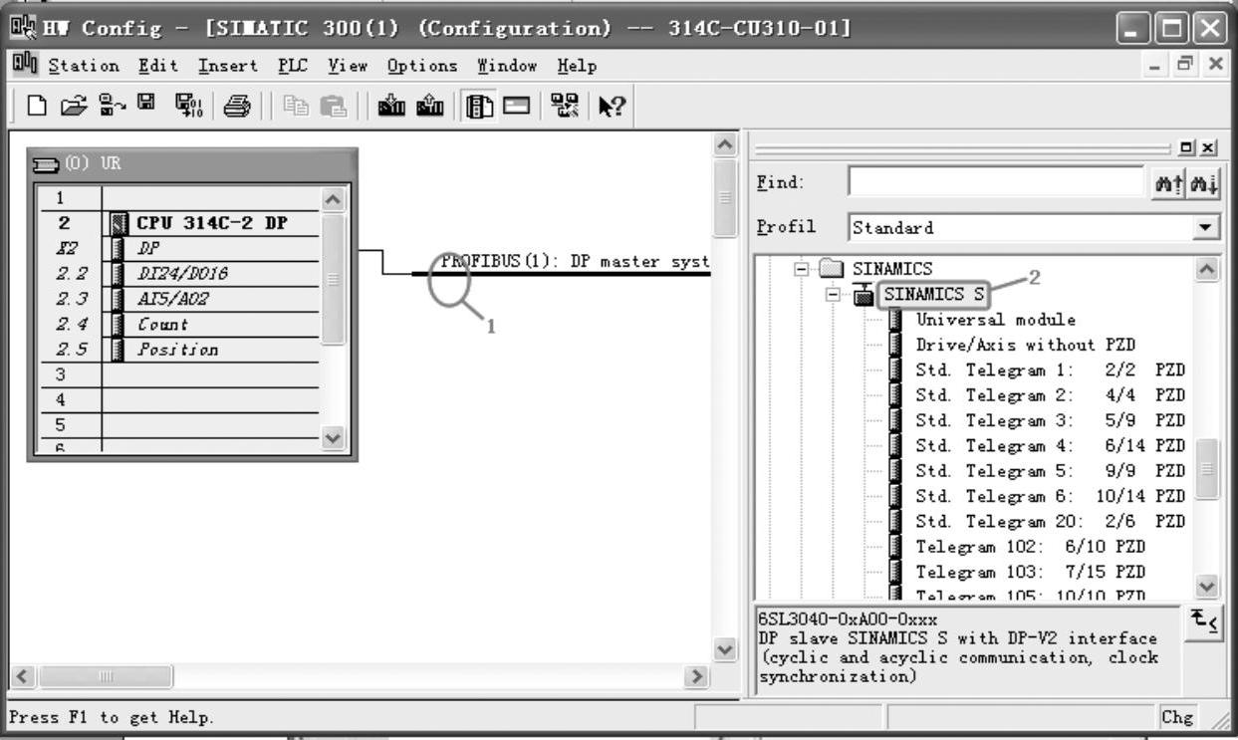Click the station window vertical scroll-up arrow
Viewport: 1238px width, 740px height.
click(x=727, y=146)
